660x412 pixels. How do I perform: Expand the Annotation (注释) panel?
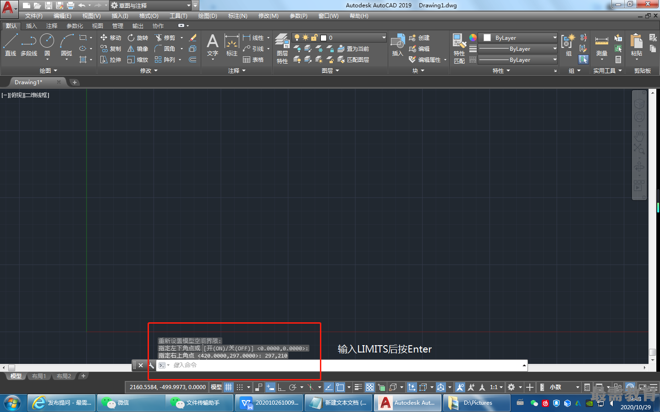pyautogui.click(x=237, y=70)
